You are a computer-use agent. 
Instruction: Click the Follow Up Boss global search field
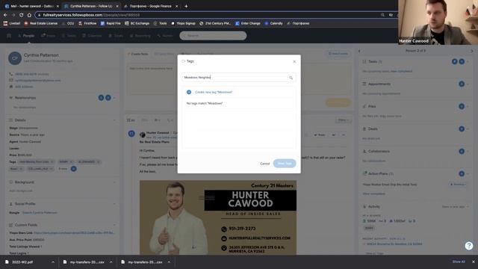pyautogui.click(x=213, y=36)
